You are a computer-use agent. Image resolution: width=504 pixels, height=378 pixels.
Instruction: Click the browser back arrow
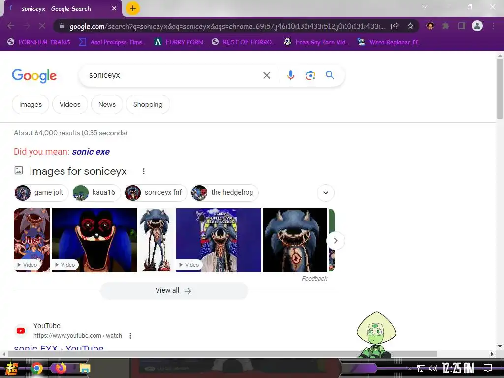click(x=11, y=26)
